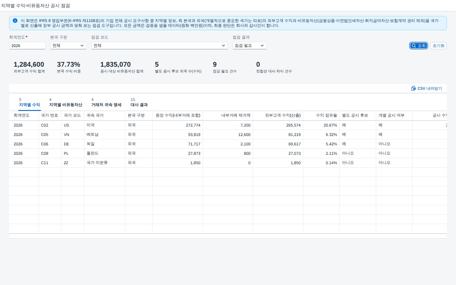456x285 pixels.
Task: Select the 미국 cell in the table
Action: tap(105, 125)
